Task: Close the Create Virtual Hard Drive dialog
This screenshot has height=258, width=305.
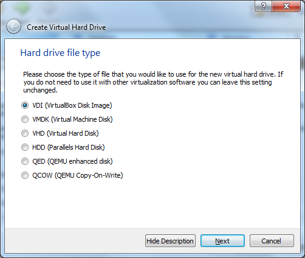Action: (286, 6)
